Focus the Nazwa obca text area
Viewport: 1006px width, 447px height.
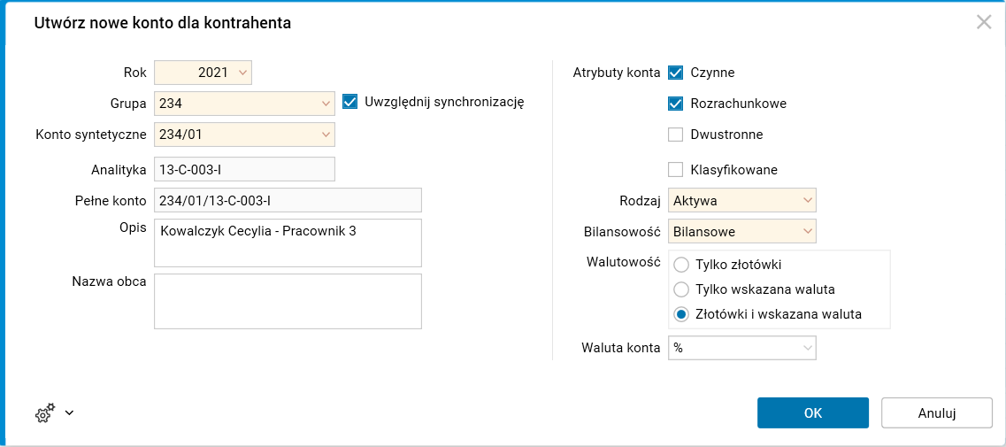tap(288, 301)
